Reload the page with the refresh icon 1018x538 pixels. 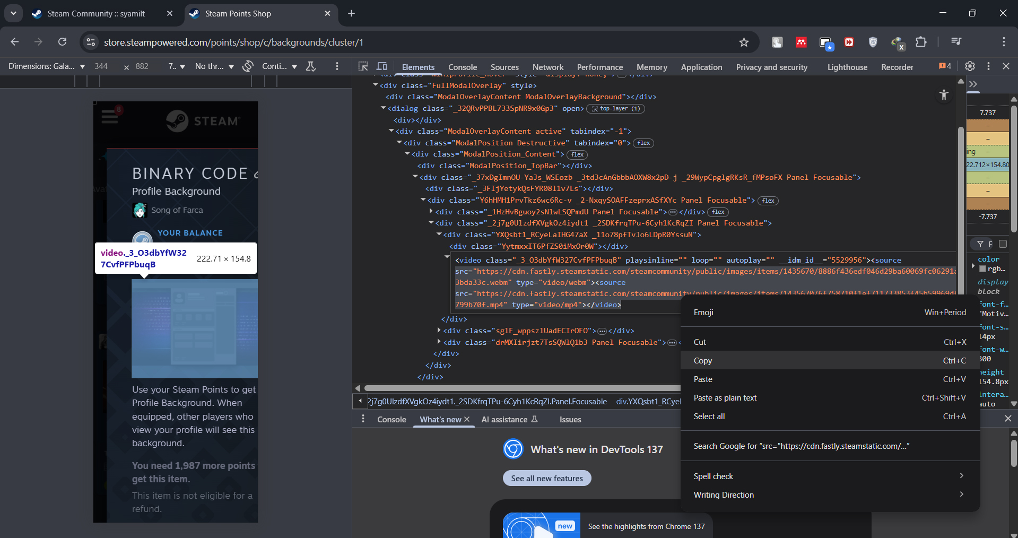tap(63, 42)
